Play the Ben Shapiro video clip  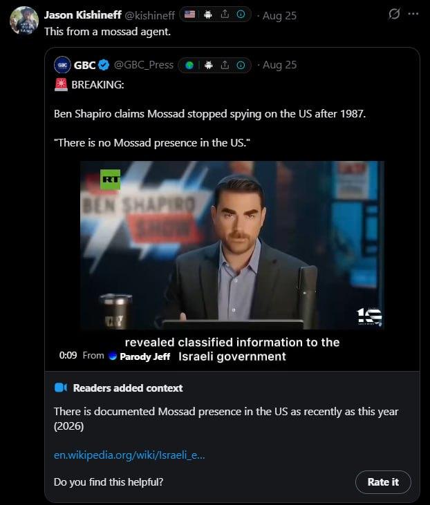pyautogui.click(x=232, y=245)
